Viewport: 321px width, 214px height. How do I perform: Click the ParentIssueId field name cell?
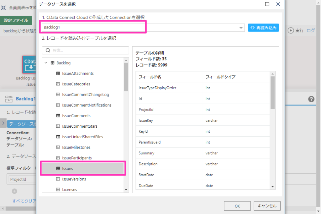(170, 142)
